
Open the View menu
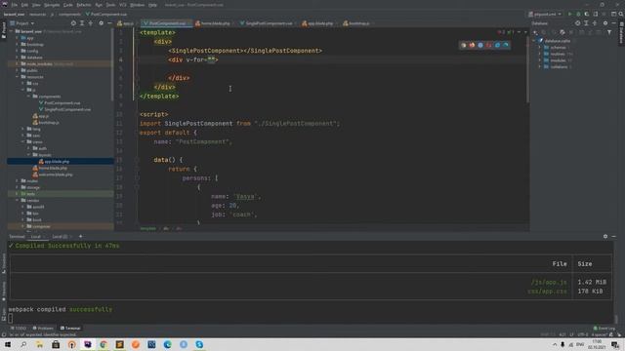36,5
